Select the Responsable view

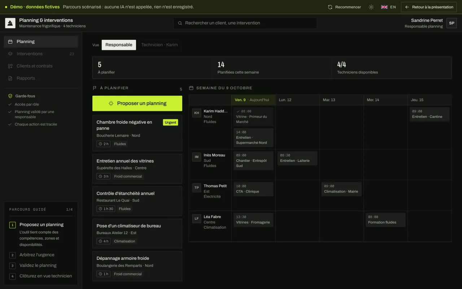point(119,45)
